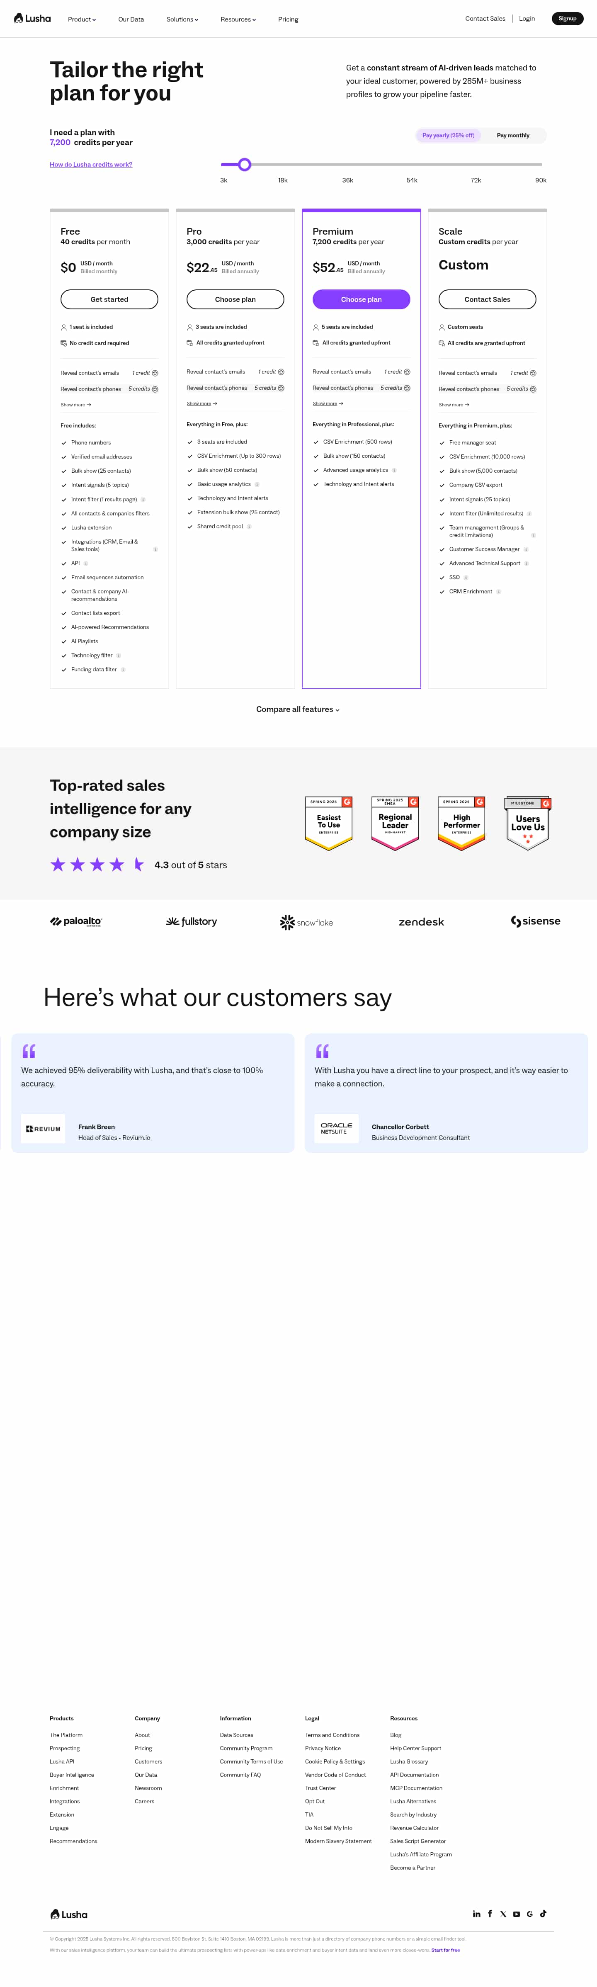Viewport: 597px width, 1987px height.
Task: Click the info icon beside API feature
Action: coord(86,564)
